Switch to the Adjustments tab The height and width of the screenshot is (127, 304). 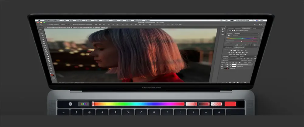click(239, 47)
